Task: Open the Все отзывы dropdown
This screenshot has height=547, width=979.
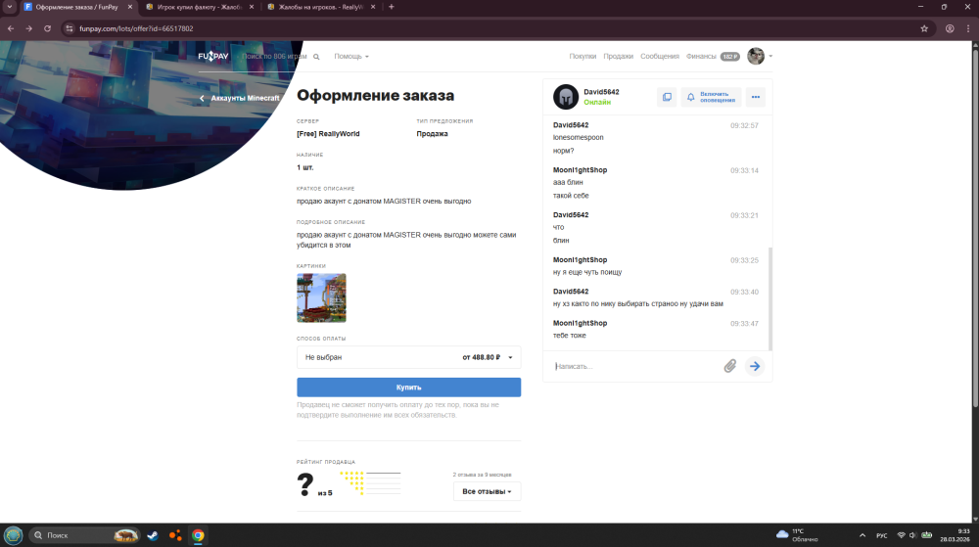Action: coord(487,491)
